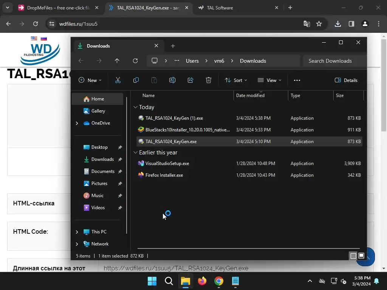Switch to details list view icon in status bar
Image resolution: width=387 pixels, height=290 pixels.
[x=353, y=256]
